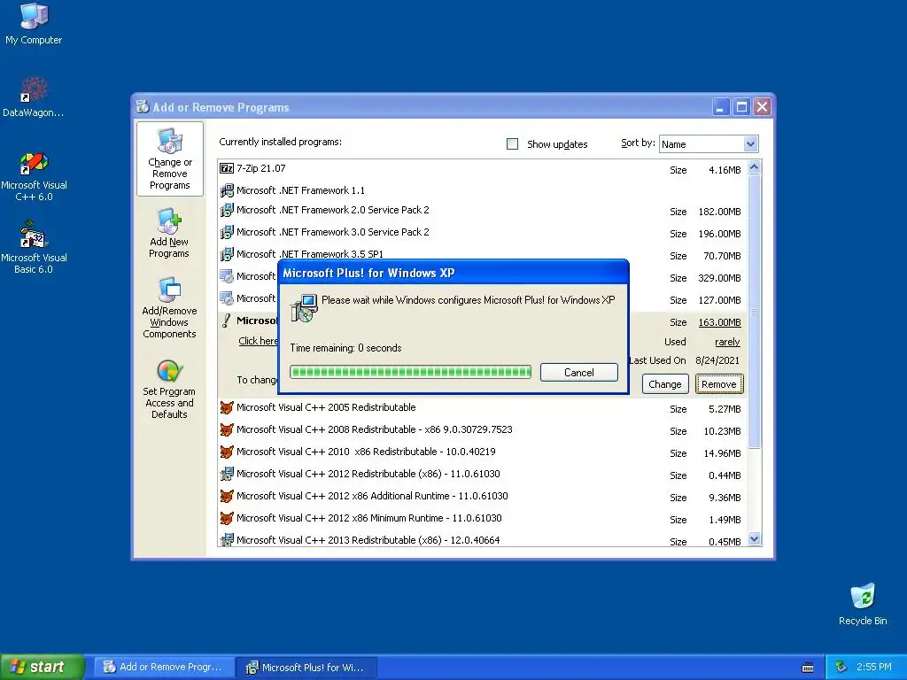Click the 2012 x86 Minimum Runtime icon
The width and height of the screenshot is (907, 680).
[x=227, y=518]
